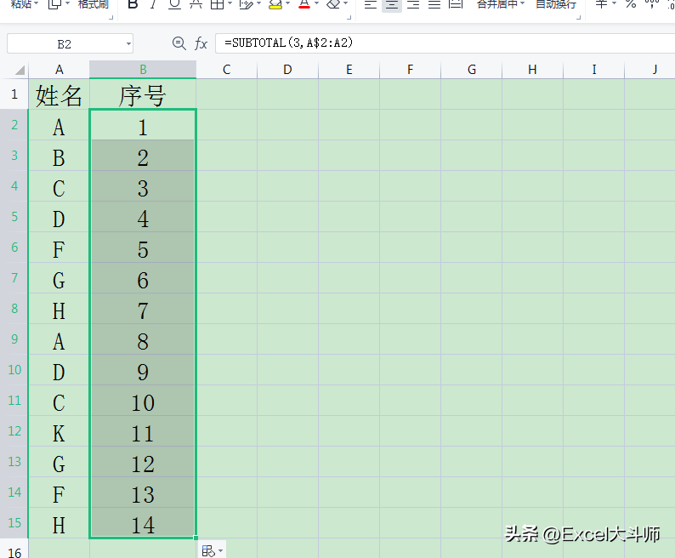Click the eraser clear-format icon
Screen dimensions: 675x558
333,5
